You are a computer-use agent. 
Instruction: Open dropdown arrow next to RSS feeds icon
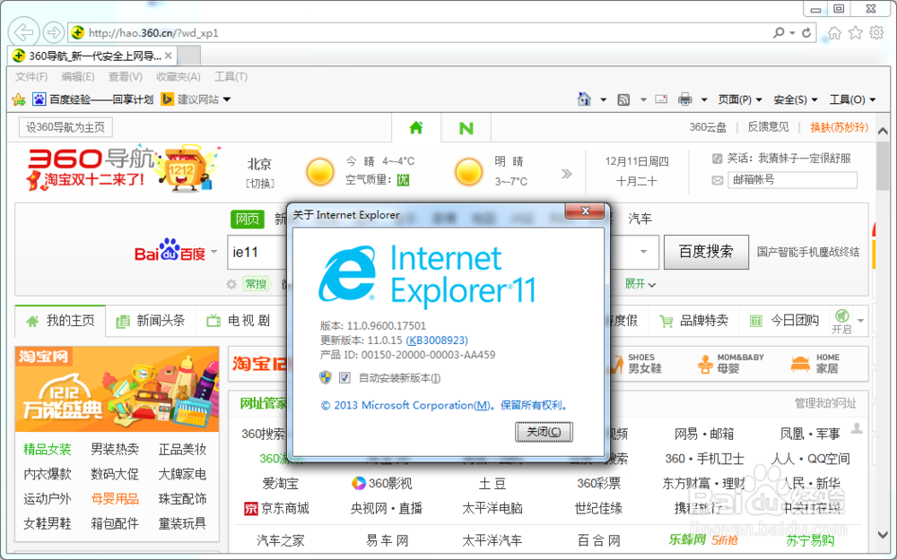(x=643, y=100)
